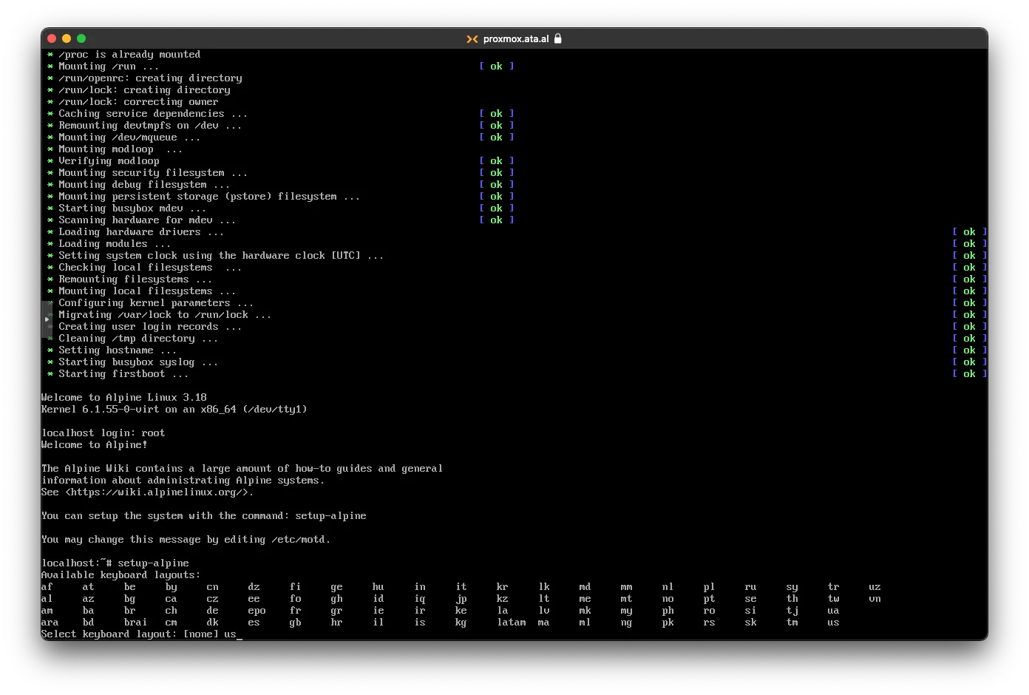This screenshot has width=1029, height=695.
Task: Click 'localhost login: root' line
Action: [x=103, y=433]
